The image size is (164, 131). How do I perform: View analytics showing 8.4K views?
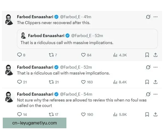115,82
